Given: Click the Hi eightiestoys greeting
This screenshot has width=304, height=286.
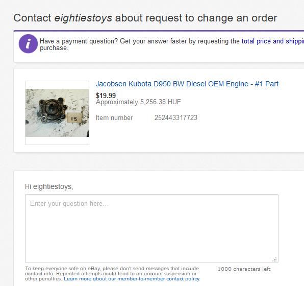Looking at the screenshot, I should tap(49, 186).
